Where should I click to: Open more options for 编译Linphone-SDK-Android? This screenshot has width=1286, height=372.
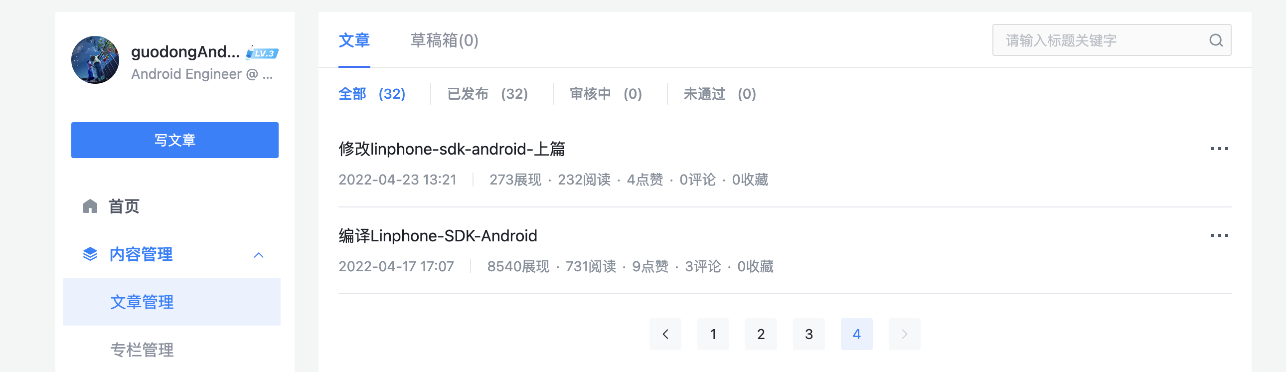tap(1219, 236)
